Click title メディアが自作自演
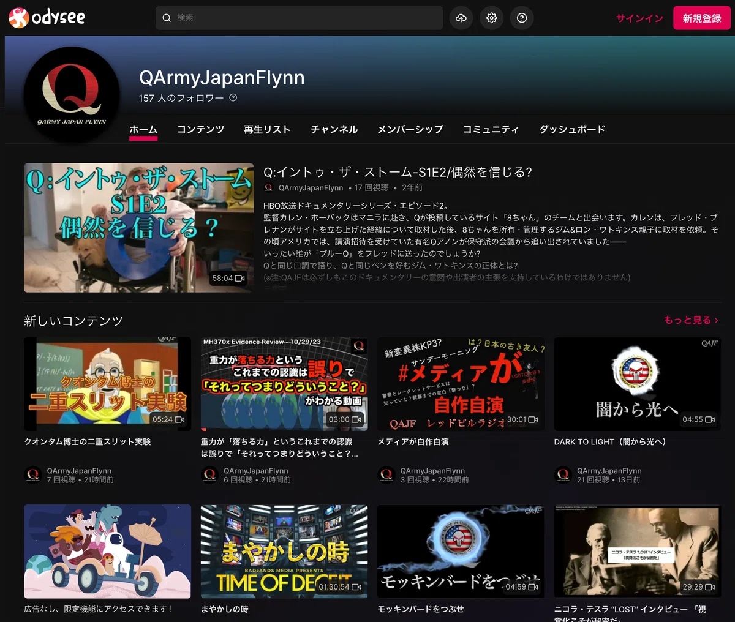 [x=413, y=442]
